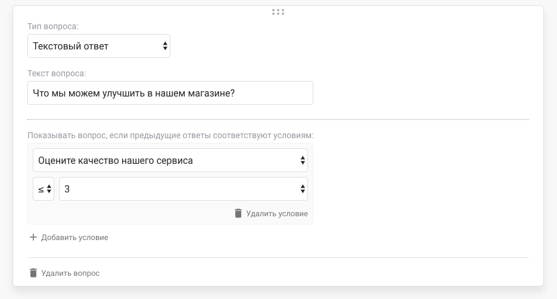Focus the question text field Что мы можем улучшить
Image resolution: width=557 pixels, height=299 pixels.
[x=170, y=93]
